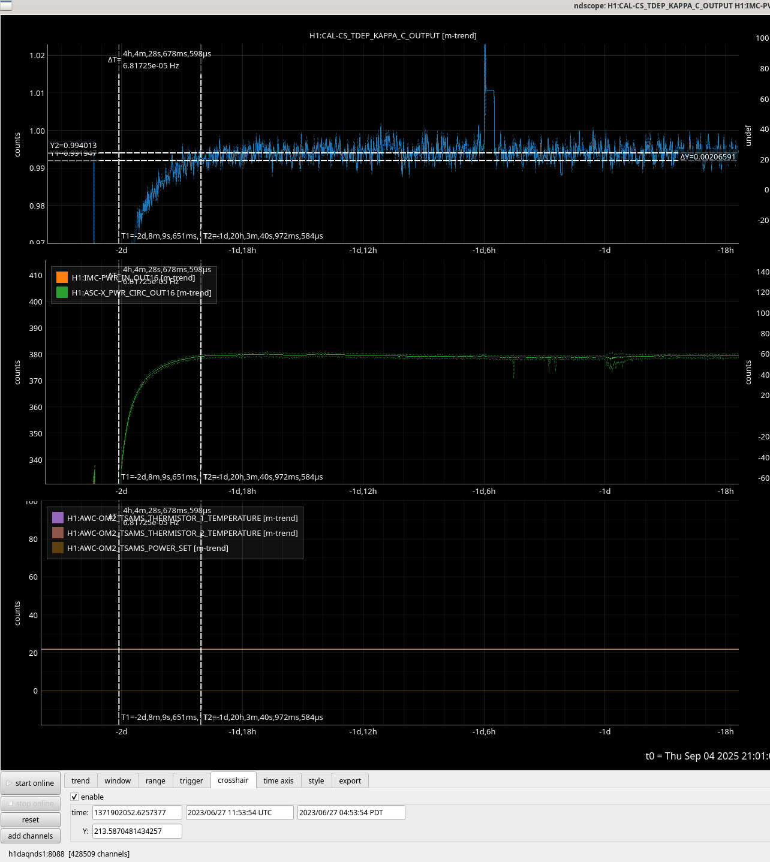Click the THERMISTOR_2_TEMPERATURE legend color box

coord(58,533)
